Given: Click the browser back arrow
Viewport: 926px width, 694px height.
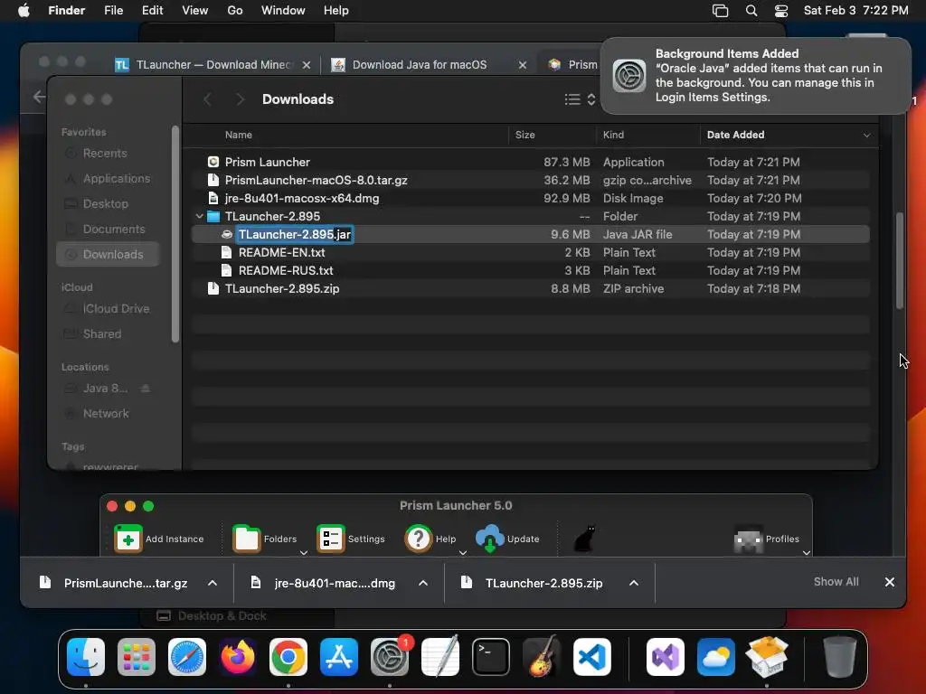Looking at the screenshot, I should click(x=39, y=96).
